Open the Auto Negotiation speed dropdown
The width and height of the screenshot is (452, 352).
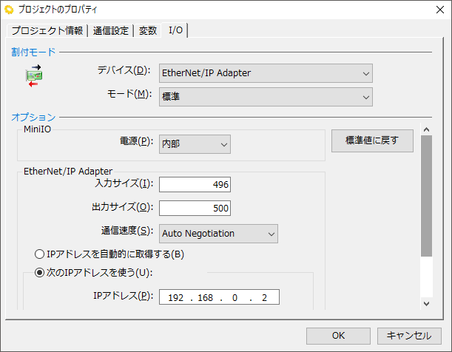[x=218, y=234]
